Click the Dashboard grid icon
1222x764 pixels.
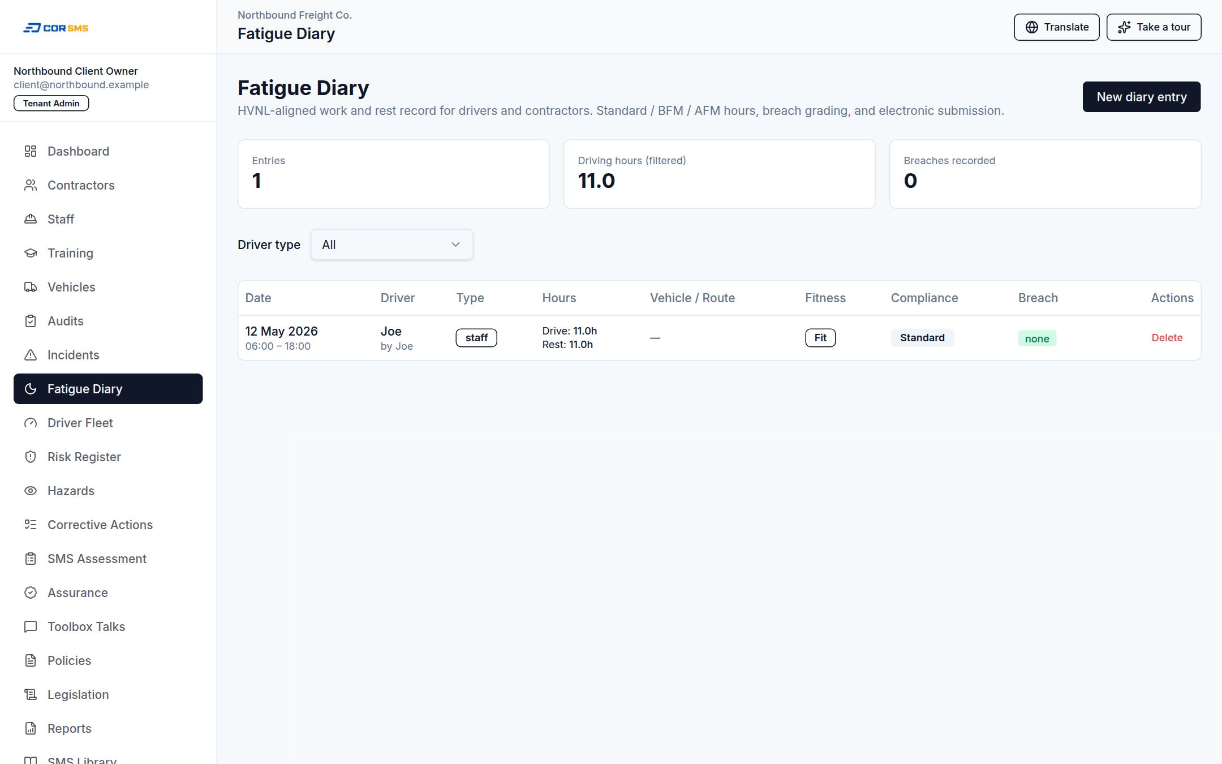pyautogui.click(x=31, y=151)
